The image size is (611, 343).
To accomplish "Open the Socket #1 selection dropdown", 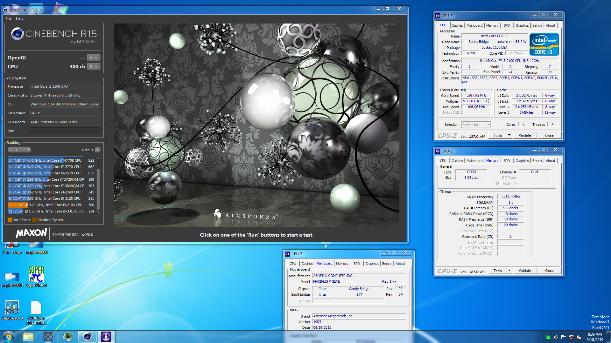I will click(x=476, y=125).
